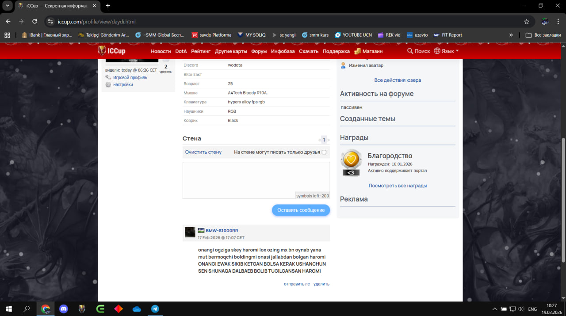Click the globe icon next to Язык
566x316 pixels.
(x=437, y=51)
